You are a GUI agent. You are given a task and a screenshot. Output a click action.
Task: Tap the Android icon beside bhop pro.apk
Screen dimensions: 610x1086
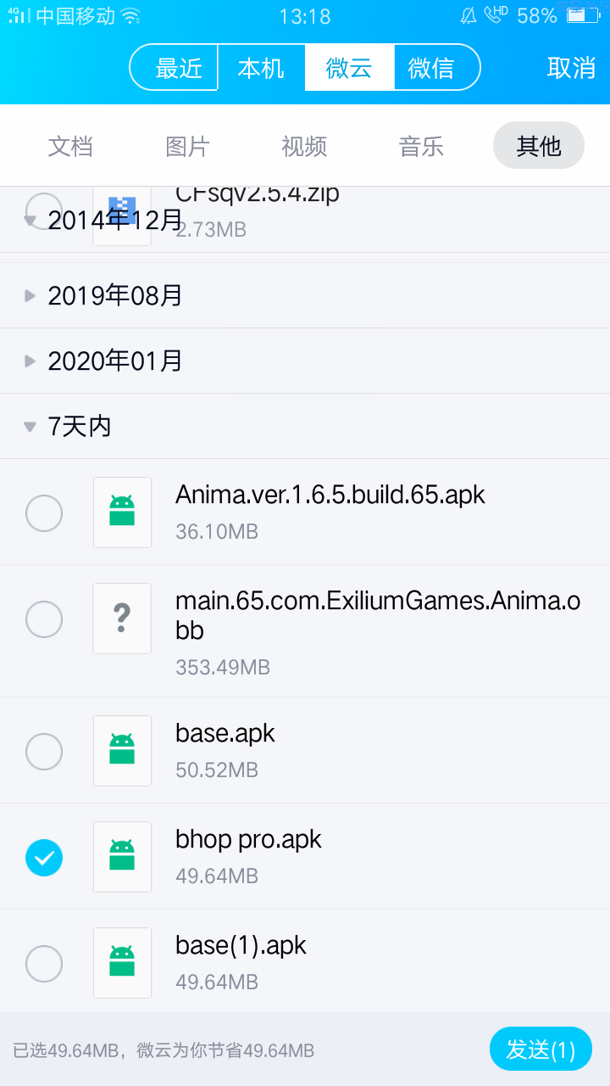click(x=122, y=857)
